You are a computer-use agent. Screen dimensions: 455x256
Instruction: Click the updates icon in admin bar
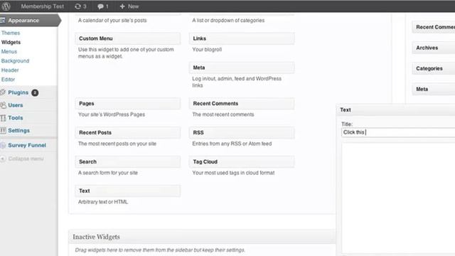[x=77, y=6]
